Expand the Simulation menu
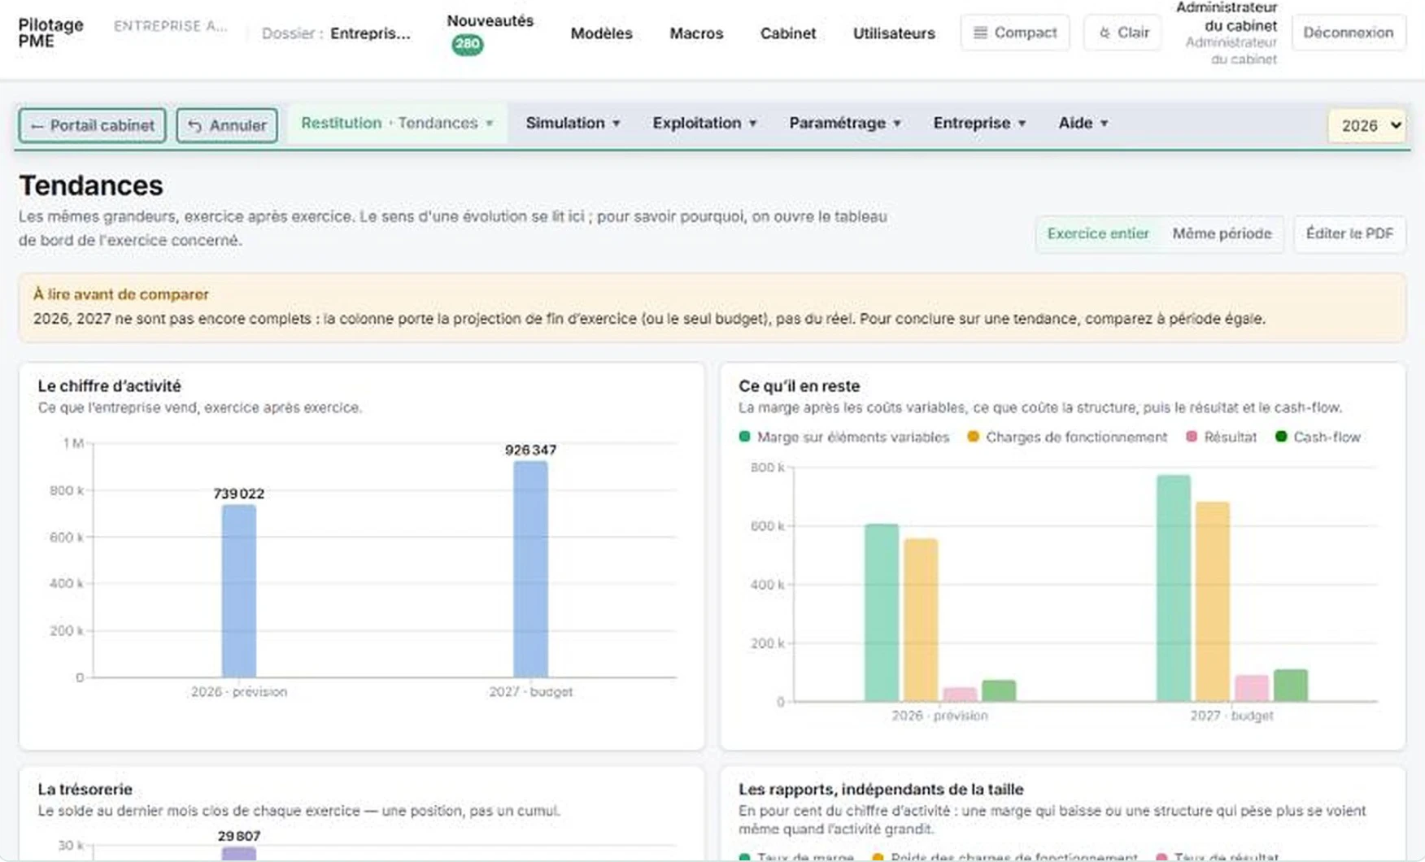Viewport: 1425px width, 862px height. point(573,123)
